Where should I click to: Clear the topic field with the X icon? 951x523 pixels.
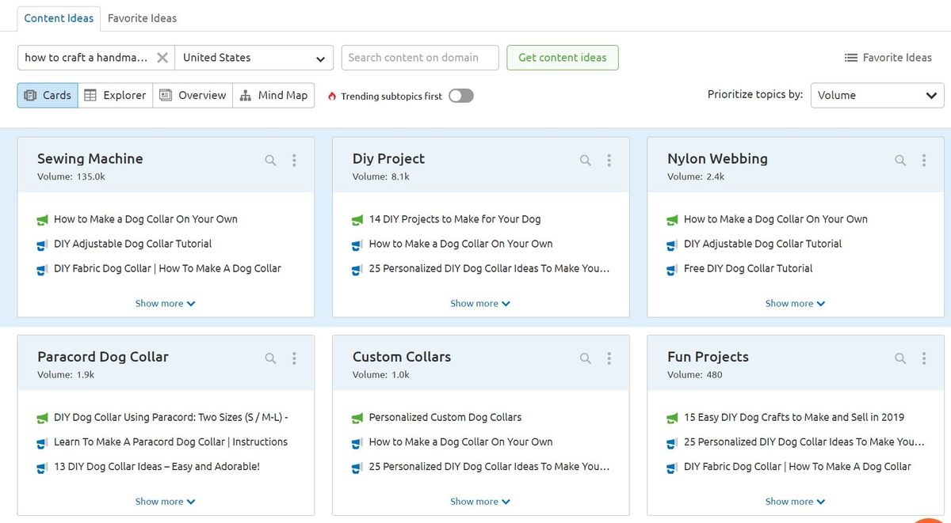click(162, 58)
